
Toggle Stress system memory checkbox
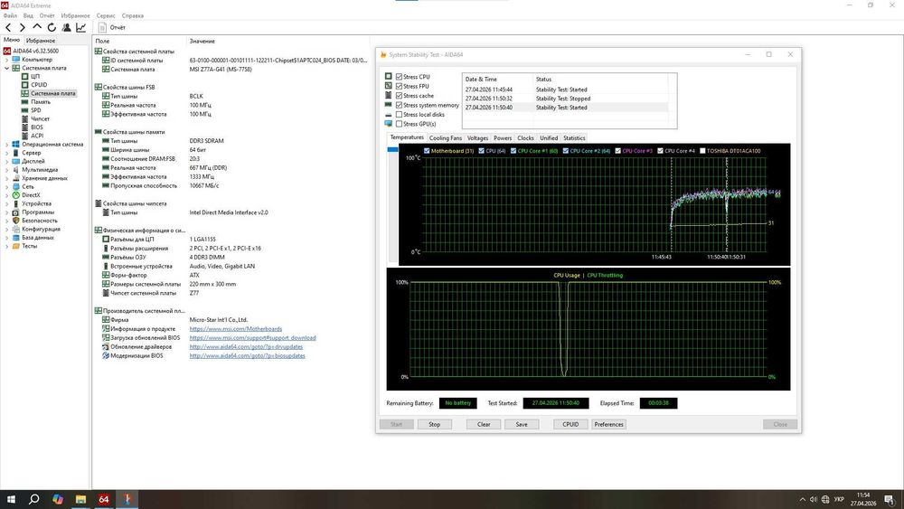(399, 105)
